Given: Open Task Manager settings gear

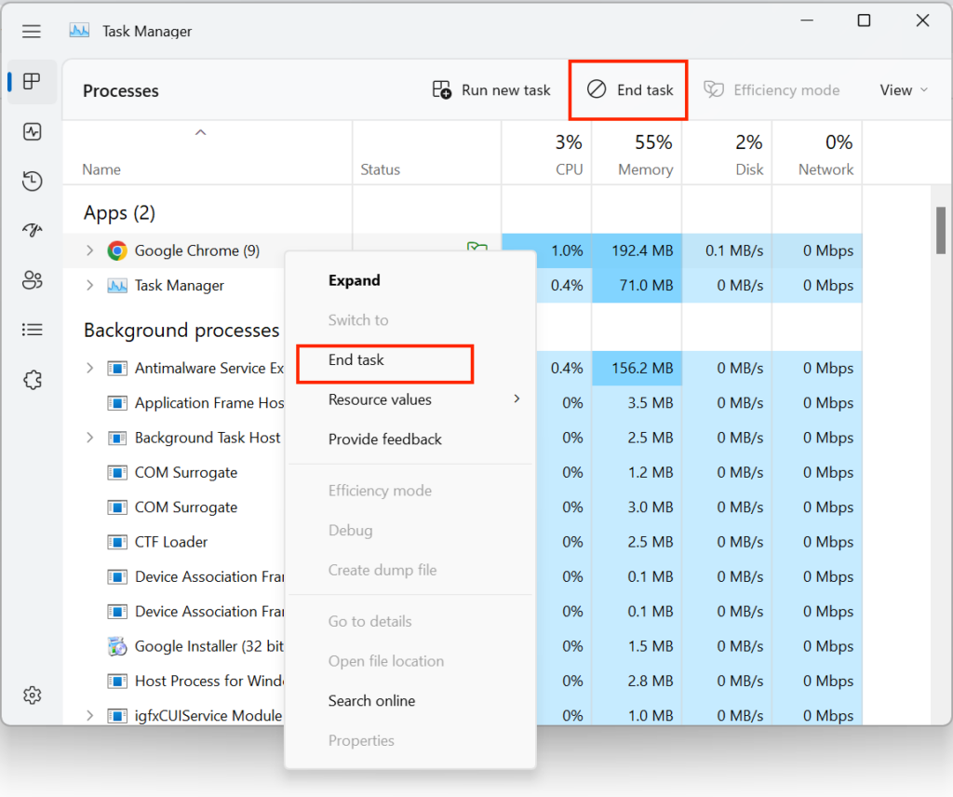Looking at the screenshot, I should [x=33, y=695].
